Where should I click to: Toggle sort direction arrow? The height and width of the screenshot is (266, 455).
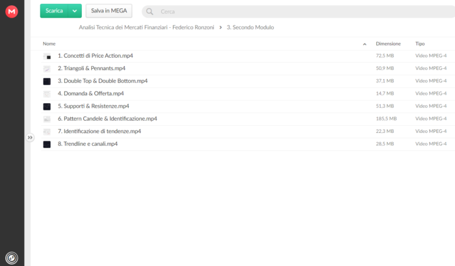pos(365,44)
